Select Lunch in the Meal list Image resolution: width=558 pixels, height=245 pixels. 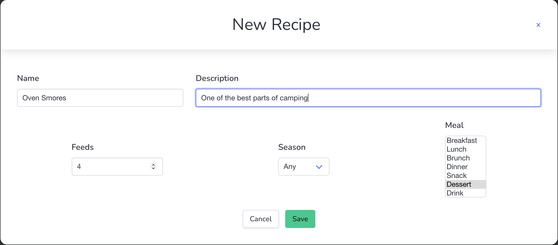point(456,149)
